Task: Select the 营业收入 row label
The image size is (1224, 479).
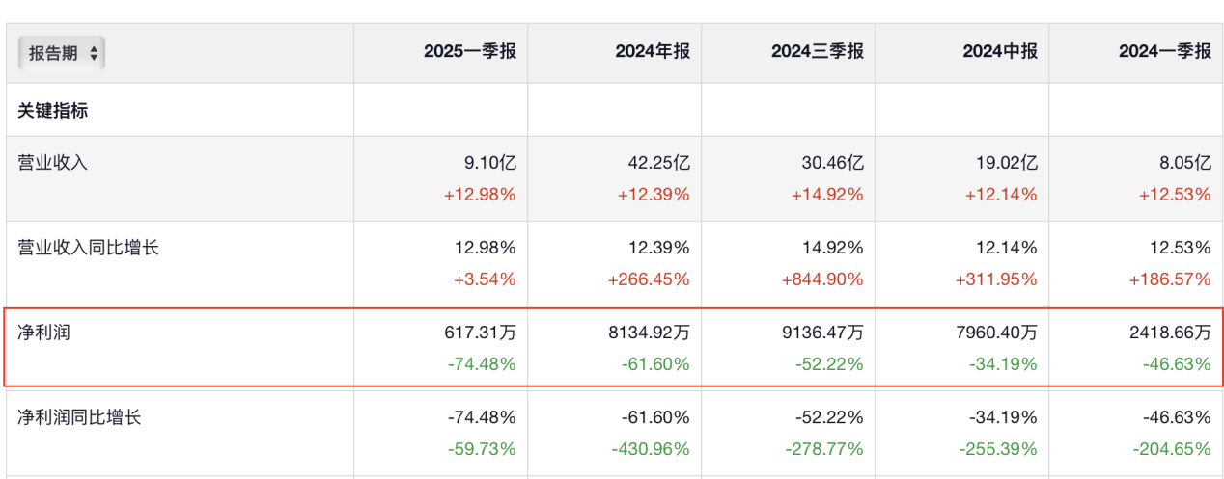Action: click(x=53, y=162)
